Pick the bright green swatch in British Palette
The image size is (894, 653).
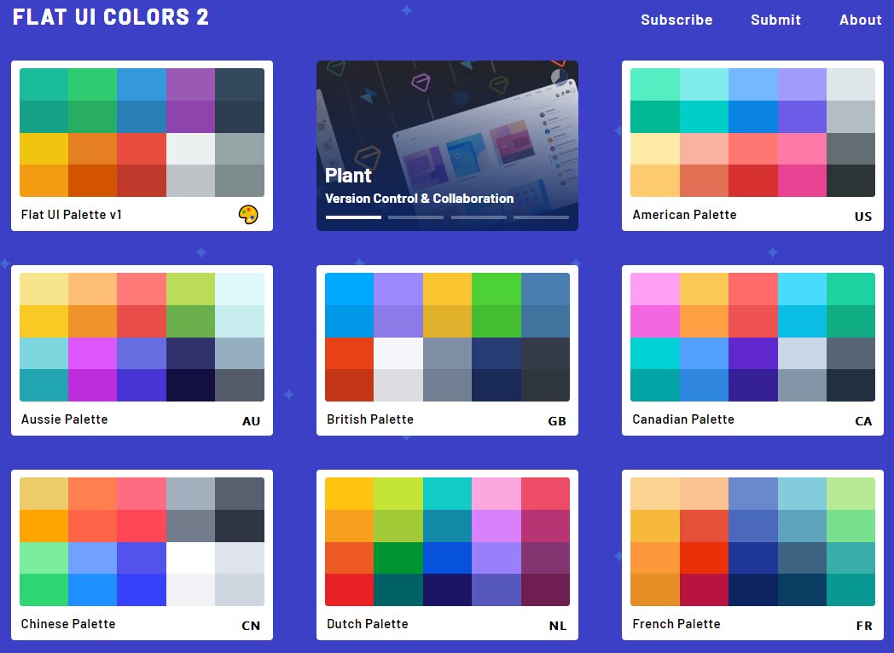[496, 289]
